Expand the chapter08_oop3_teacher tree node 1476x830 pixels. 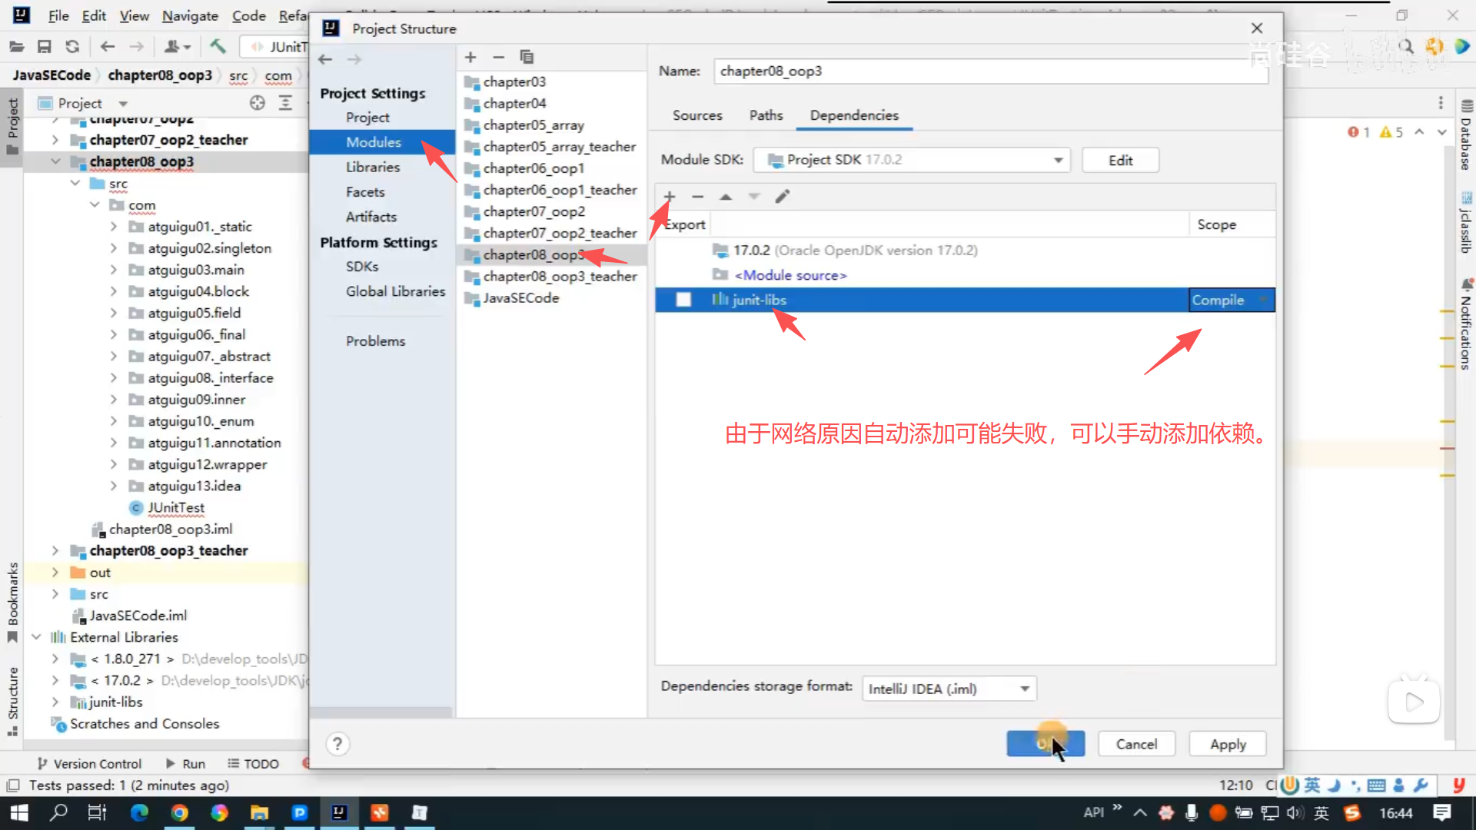[x=55, y=551]
